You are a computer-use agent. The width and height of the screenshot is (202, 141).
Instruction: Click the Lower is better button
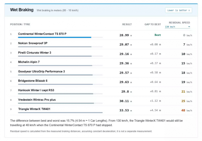[x=179, y=10]
